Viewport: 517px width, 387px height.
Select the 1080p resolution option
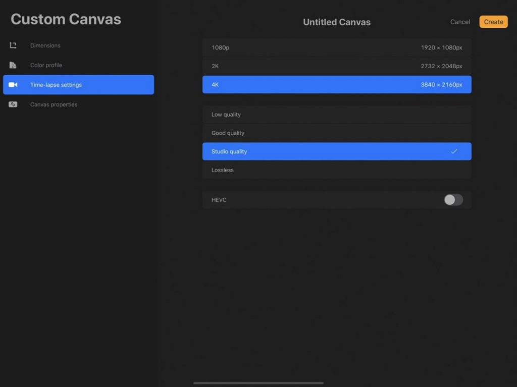tap(337, 47)
